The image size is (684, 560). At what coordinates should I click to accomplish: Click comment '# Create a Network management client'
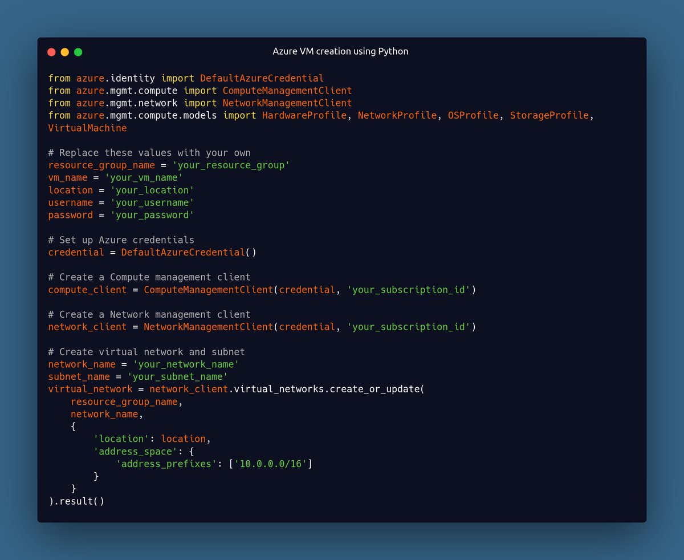149,315
